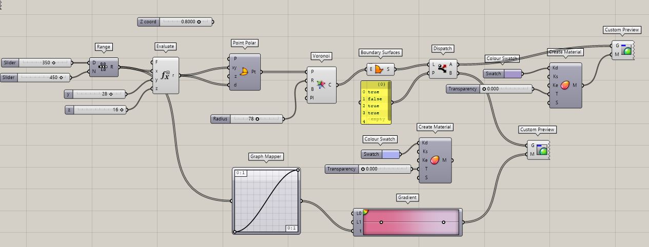Screen dimensions: 649x247
Task: Click the Z coord slider handle
Action: [199, 22]
